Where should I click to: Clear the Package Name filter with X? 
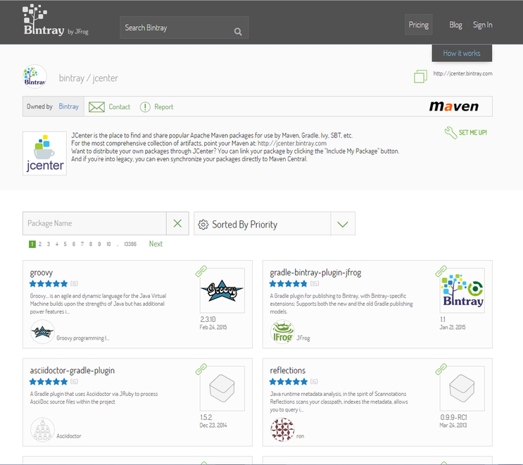(x=177, y=223)
